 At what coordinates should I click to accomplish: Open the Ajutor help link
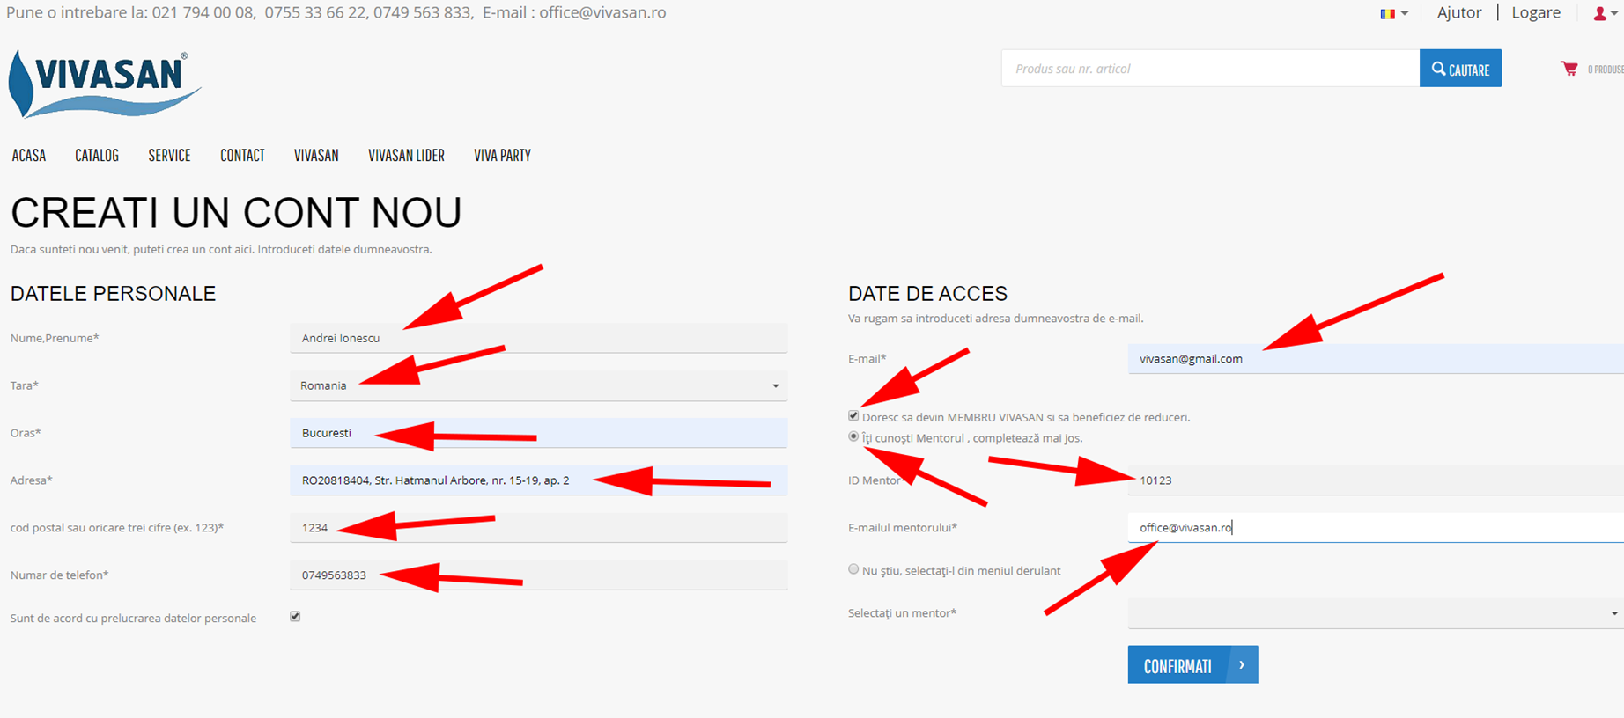[x=1459, y=12]
